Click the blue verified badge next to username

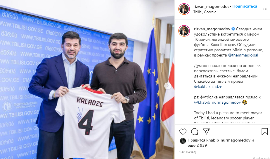[233, 29]
